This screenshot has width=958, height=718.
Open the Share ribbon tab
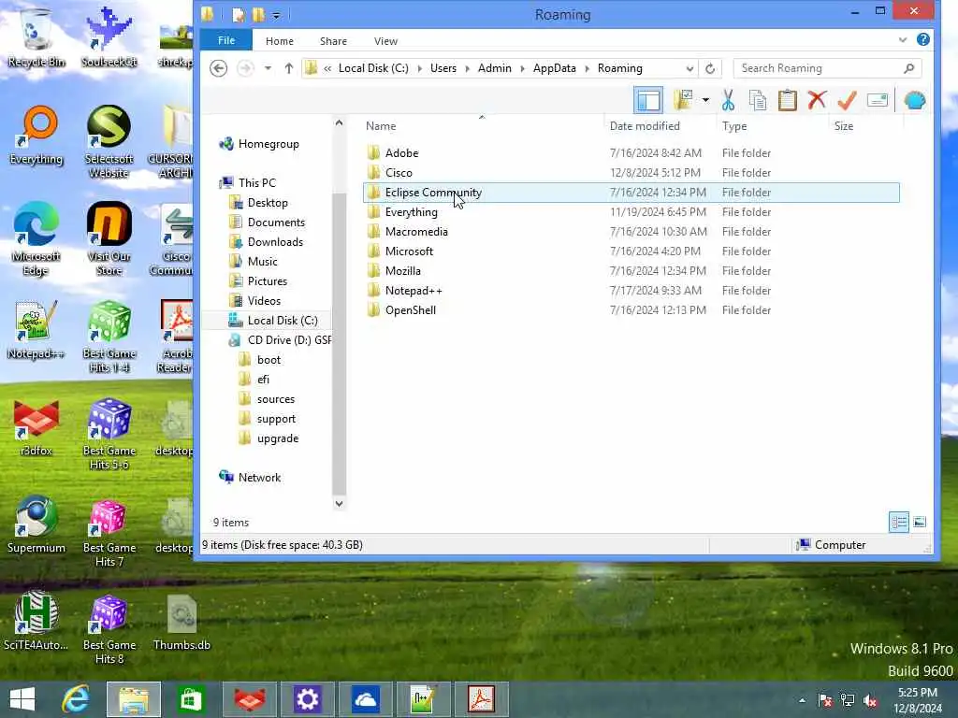click(x=333, y=41)
